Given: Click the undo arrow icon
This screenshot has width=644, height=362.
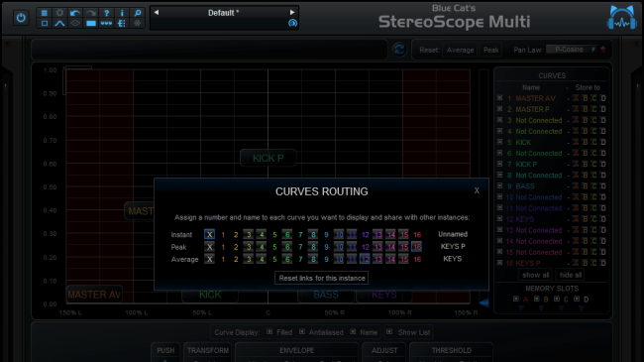Looking at the screenshot, I should [75, 13].
